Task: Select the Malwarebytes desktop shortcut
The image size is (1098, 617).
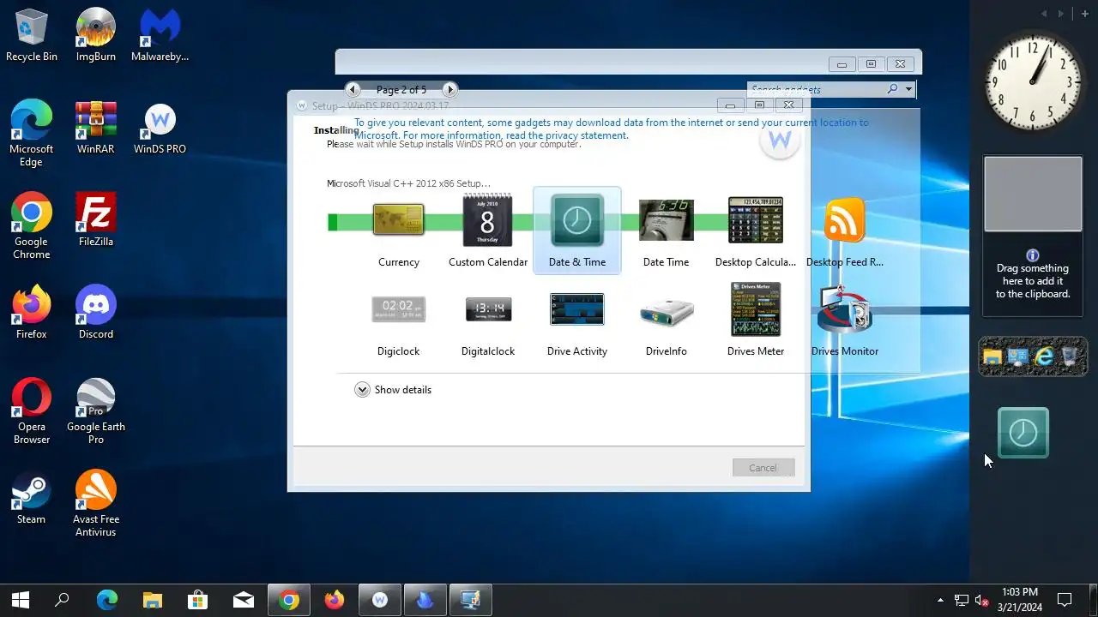Action: [x=160, y=35]
